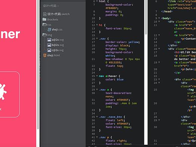Fold the div at HTML line 24
Viewport: 196px width, 147px height.
click(159, 83)
